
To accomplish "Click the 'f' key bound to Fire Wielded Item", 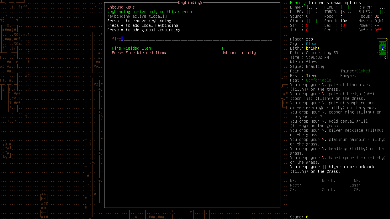I will (x=223, y=48).
